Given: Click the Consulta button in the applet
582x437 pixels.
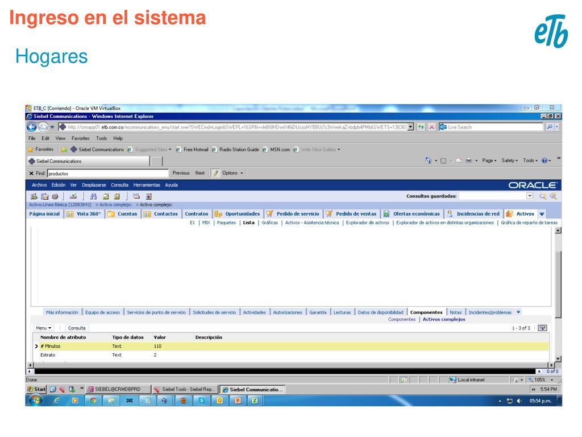Looking at the screenshot, I should pos(77,328).
